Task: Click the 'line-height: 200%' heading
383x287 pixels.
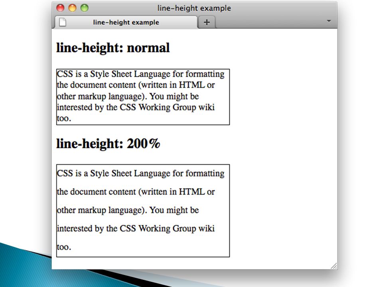Action: tap(108, 144)
